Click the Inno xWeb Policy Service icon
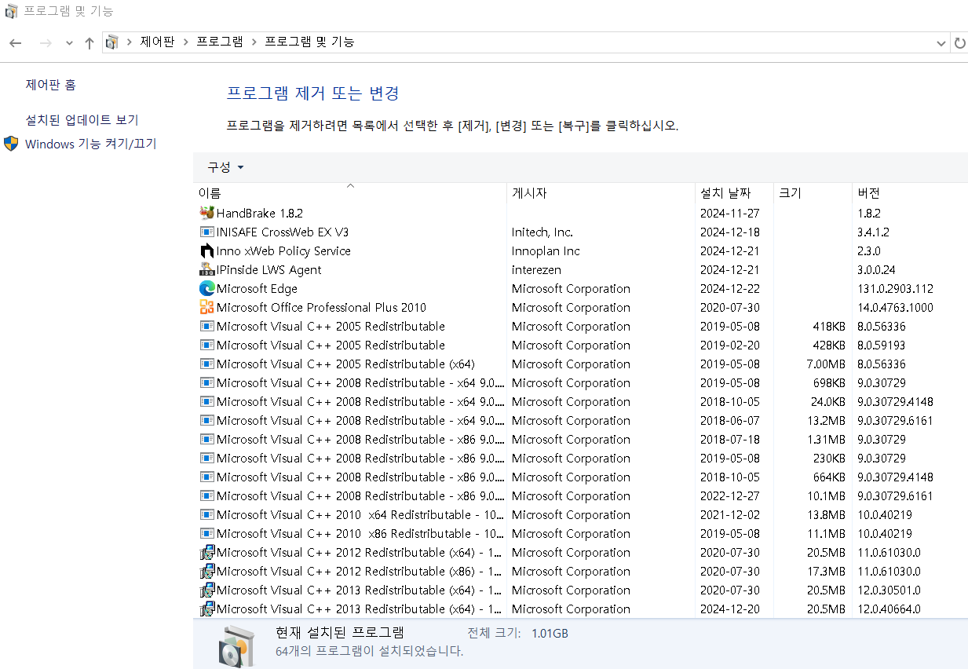This screenshot has height=669, width=968. [207, 250]
